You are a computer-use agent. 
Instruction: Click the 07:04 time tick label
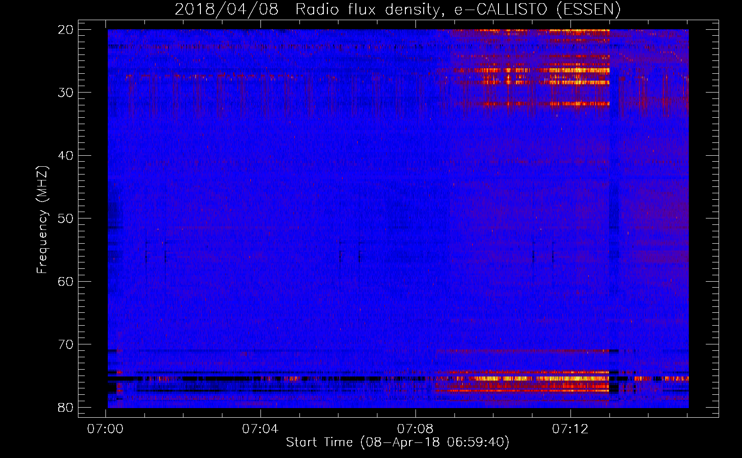click(260, 429)
